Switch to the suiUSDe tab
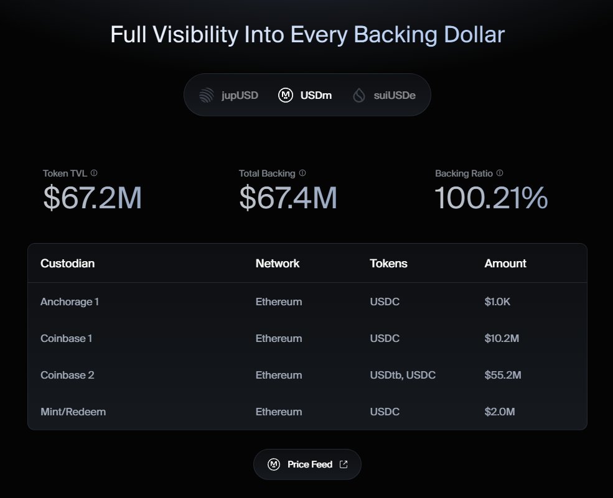The height and width of the screenshot is (498, 613). [385, 95]
